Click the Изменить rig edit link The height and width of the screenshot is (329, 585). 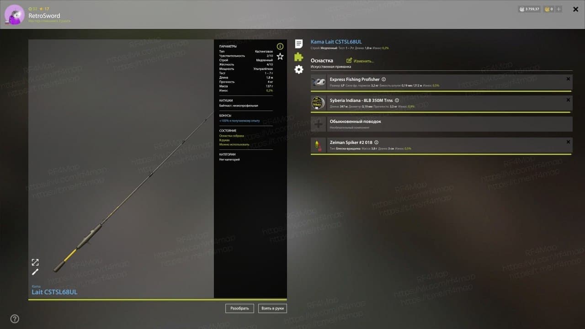coord(361,61)
